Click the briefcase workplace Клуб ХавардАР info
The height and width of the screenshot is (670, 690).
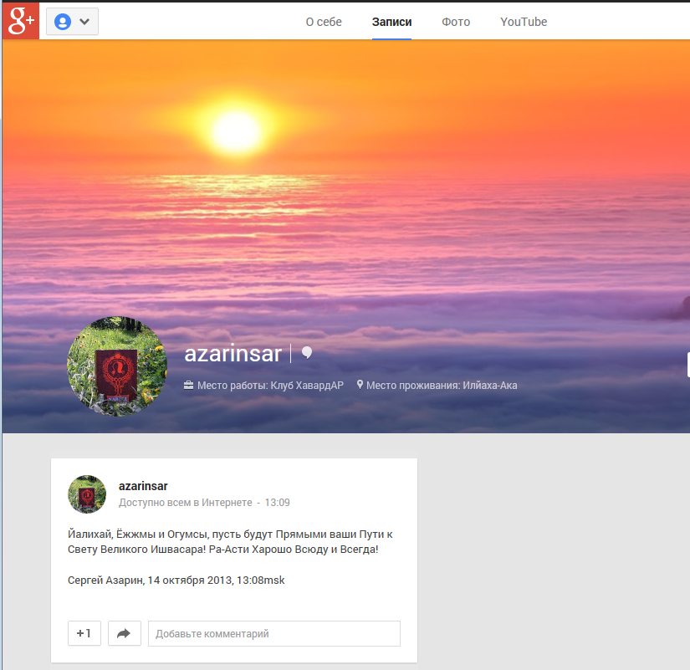pos(263,386)
